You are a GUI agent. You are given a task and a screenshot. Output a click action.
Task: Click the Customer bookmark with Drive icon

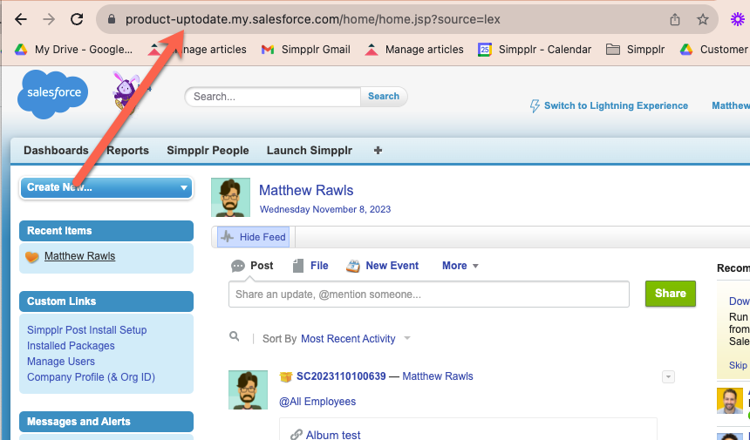pos(715,49)
